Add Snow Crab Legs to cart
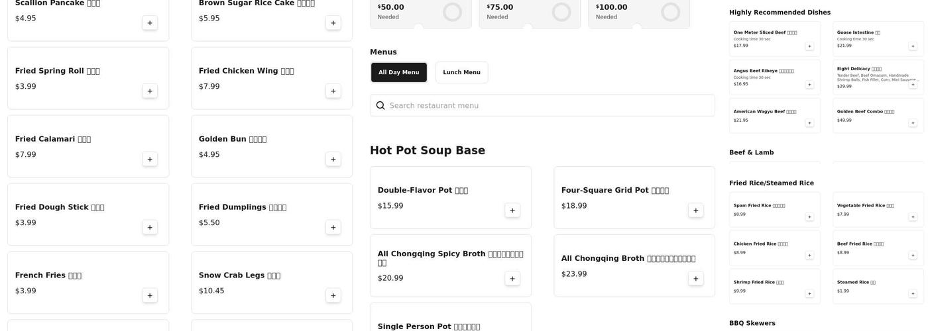 (x=333, y=296)
